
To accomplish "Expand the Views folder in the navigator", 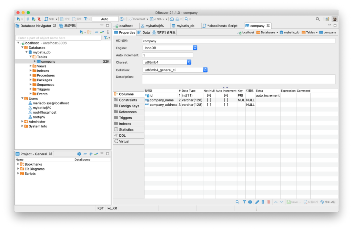I will pyautogui.click(x=31, y=66).
